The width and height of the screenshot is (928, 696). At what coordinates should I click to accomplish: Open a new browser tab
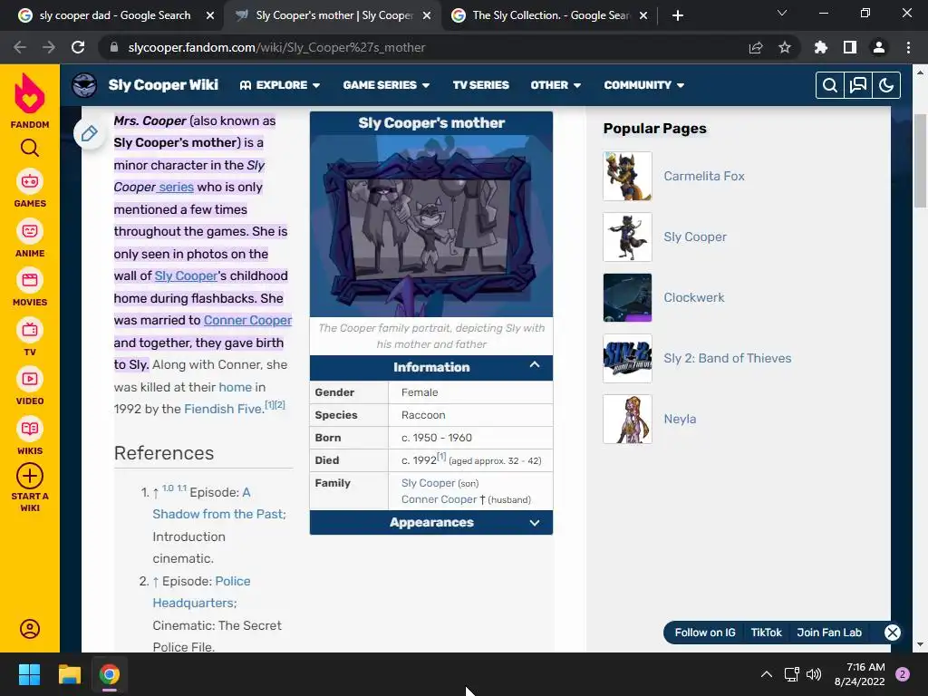pos(678,15)
